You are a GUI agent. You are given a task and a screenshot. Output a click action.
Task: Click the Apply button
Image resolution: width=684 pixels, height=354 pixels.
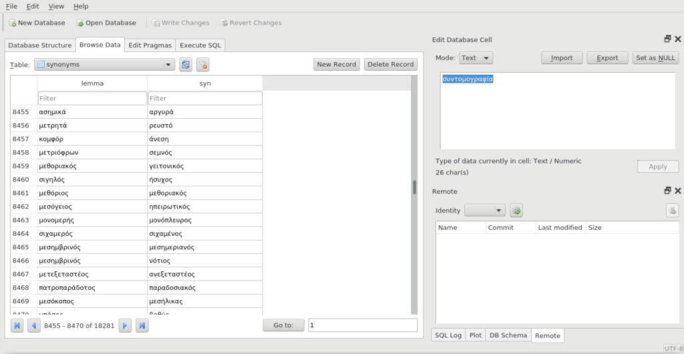click(x=658, y=166)
